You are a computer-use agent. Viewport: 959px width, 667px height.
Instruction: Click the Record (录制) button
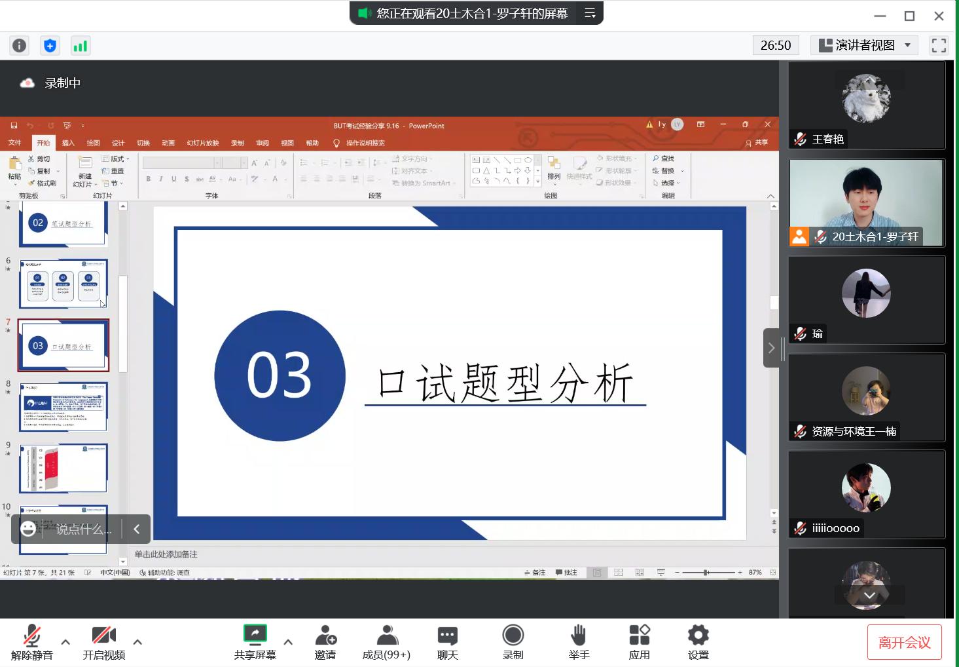(x=513, y=641)
